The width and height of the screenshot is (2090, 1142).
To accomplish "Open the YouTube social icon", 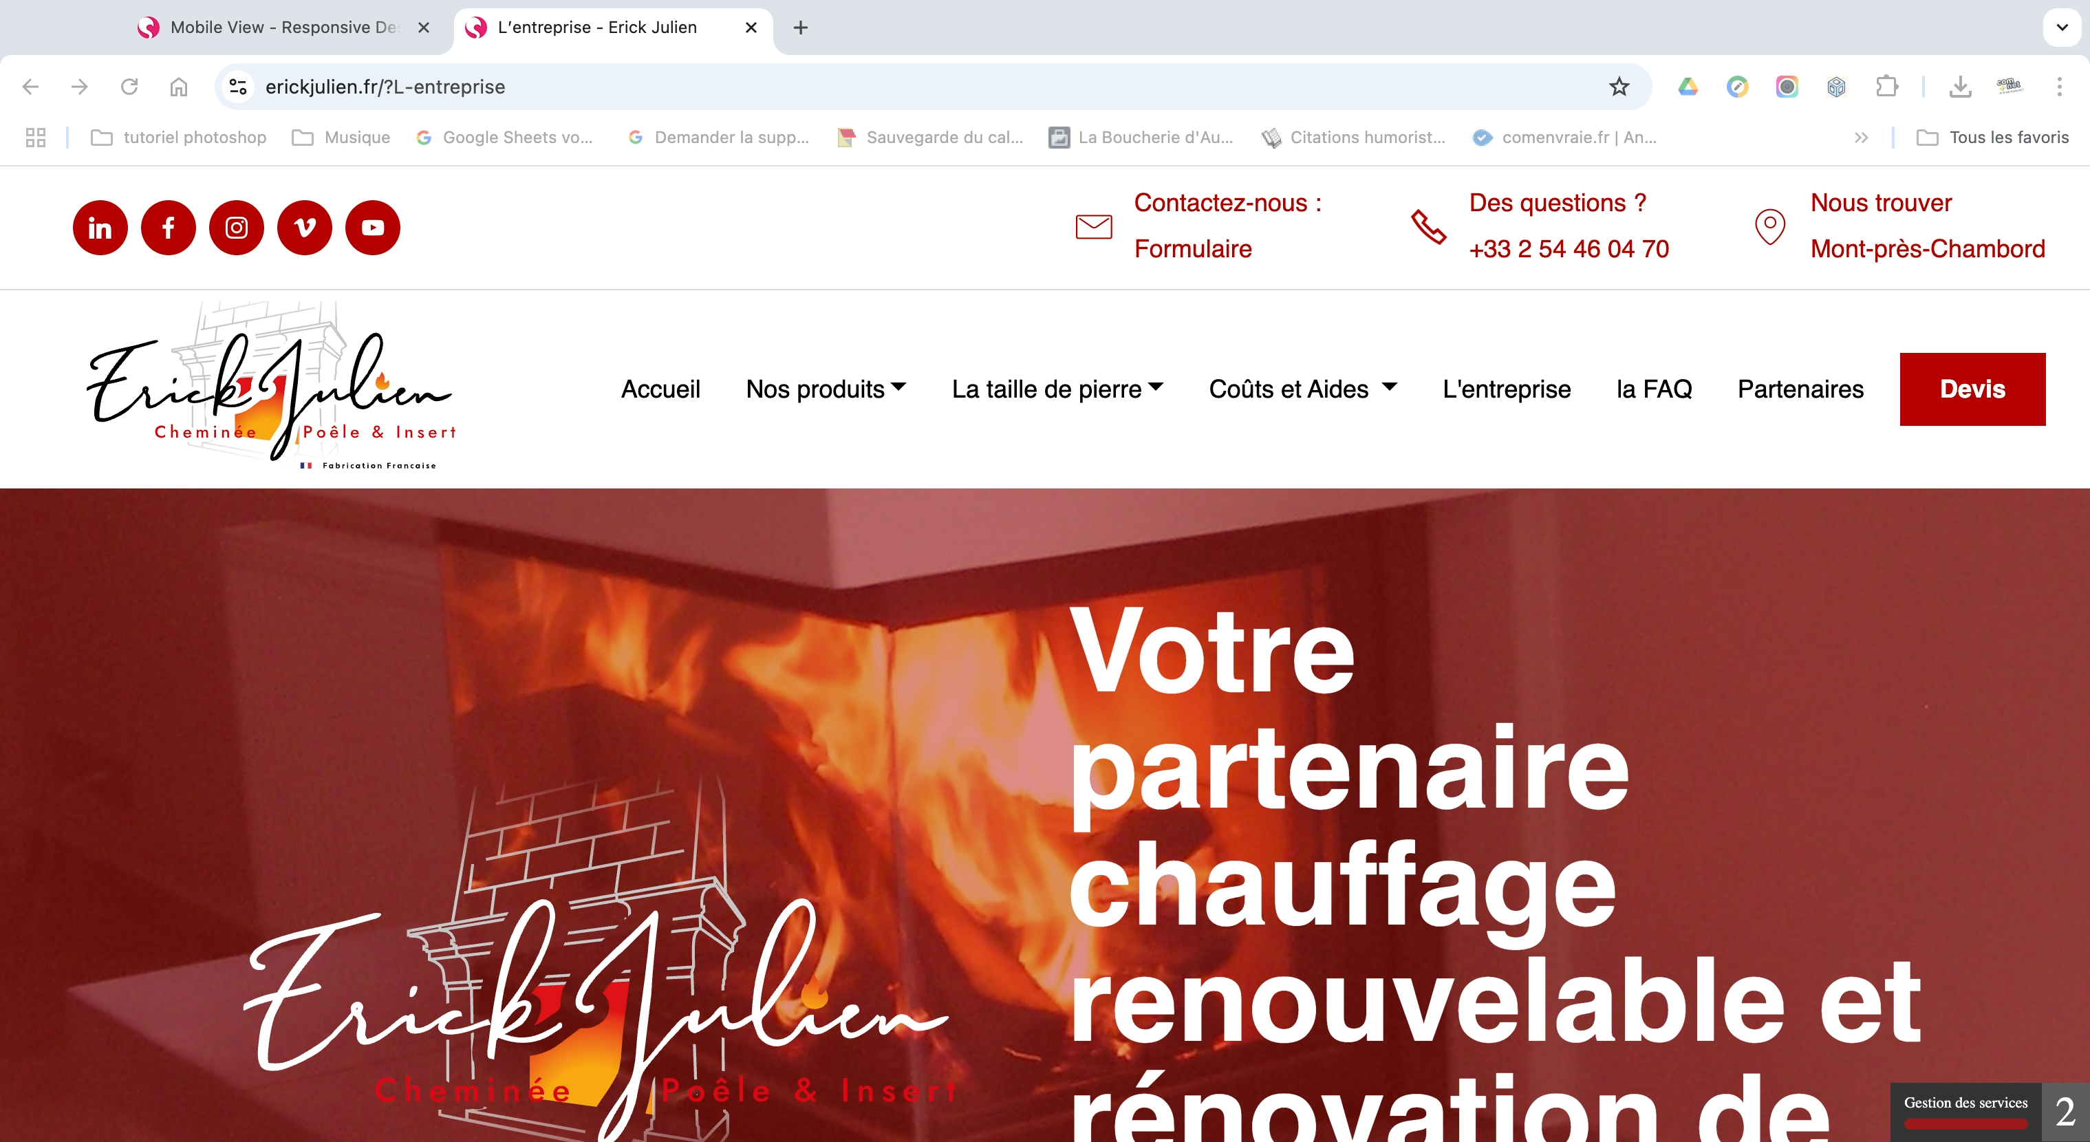I will point(372,228).
